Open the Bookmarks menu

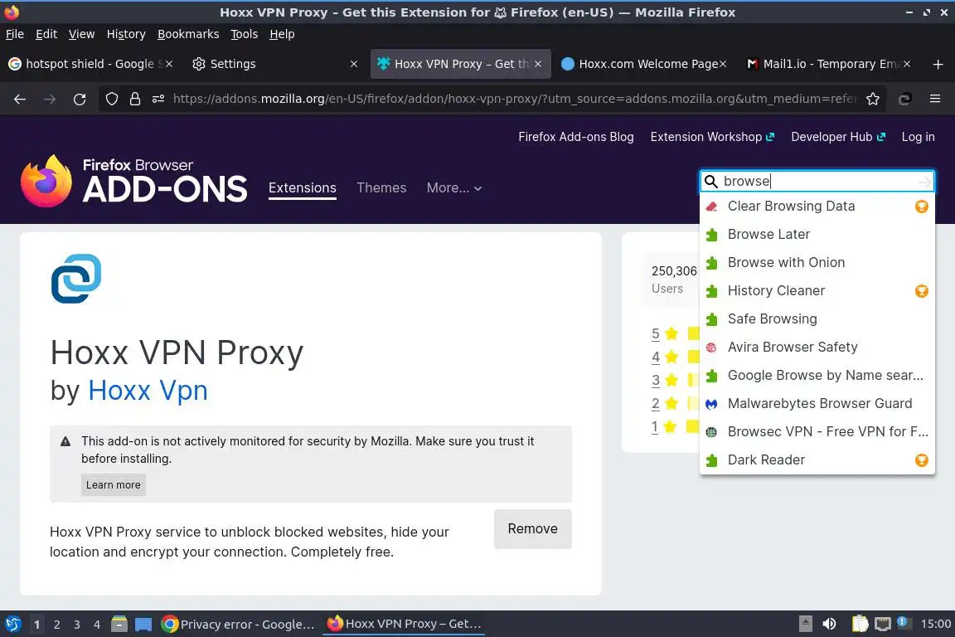click(188, 34)
